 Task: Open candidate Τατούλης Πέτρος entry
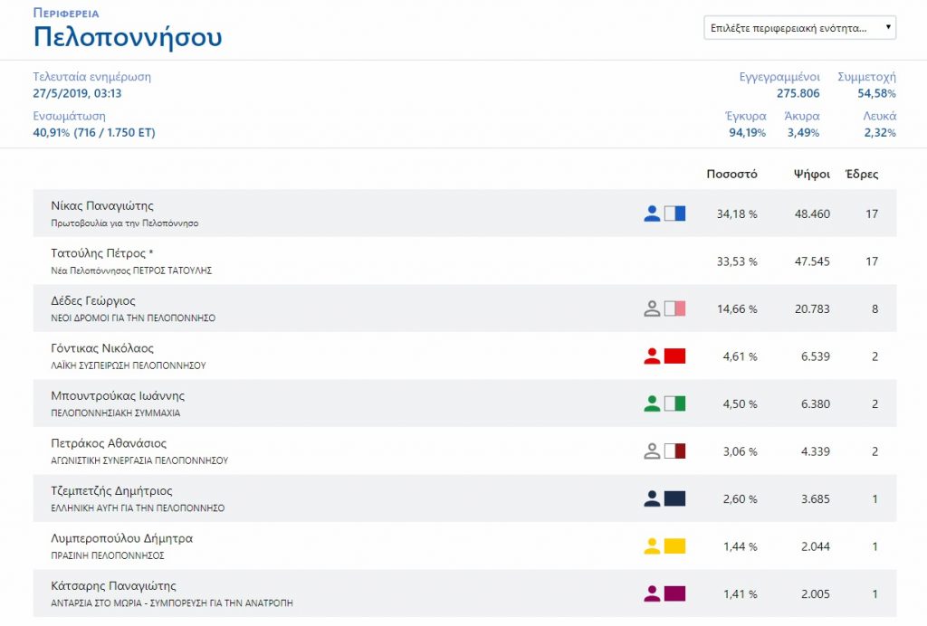(101, 253)
